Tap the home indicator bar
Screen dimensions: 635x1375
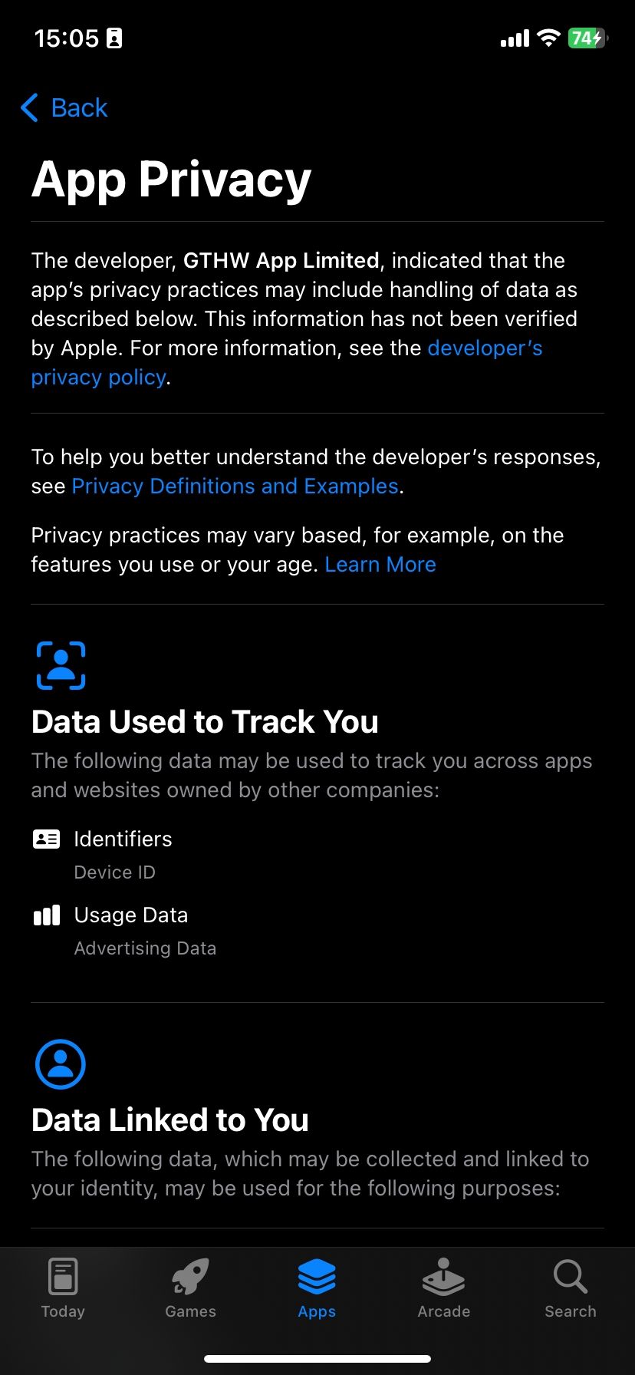pos(317,1358)
